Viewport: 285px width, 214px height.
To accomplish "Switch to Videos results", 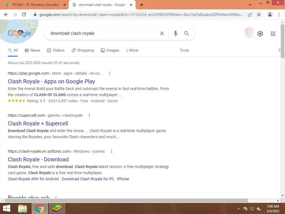I will [56, 50].
